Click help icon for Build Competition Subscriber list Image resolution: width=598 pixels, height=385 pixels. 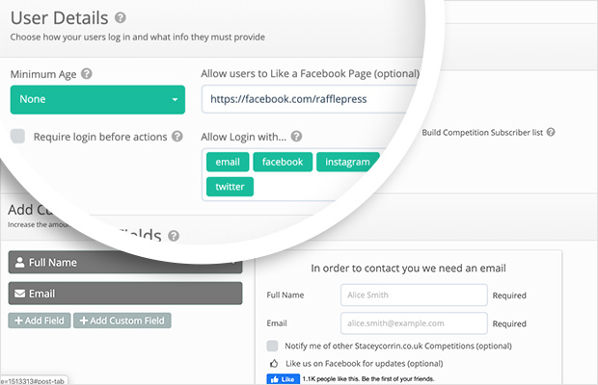(x=551, y=132)
